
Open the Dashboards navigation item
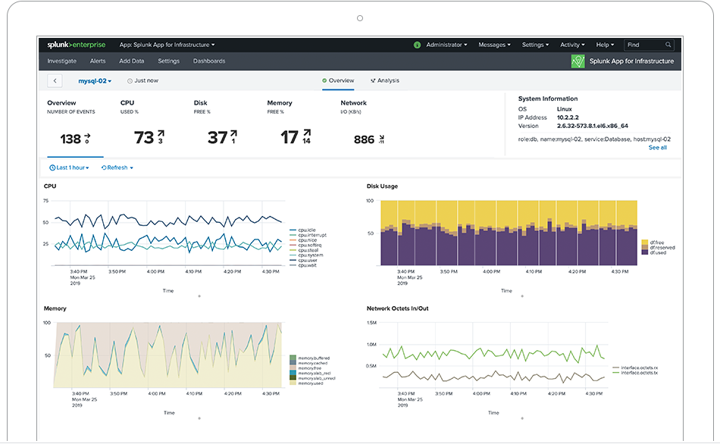click(209, 61)
